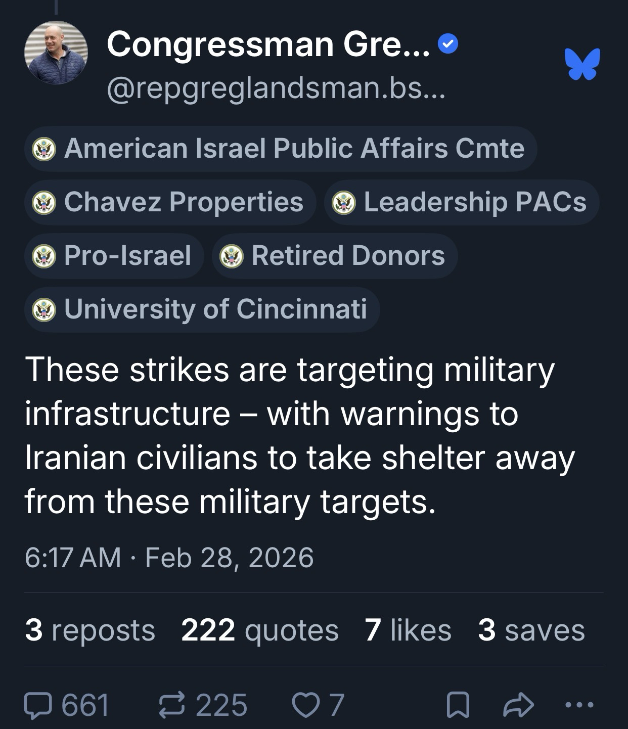
Task: Tap the Pro-Israel label tag
Action: 114,256
